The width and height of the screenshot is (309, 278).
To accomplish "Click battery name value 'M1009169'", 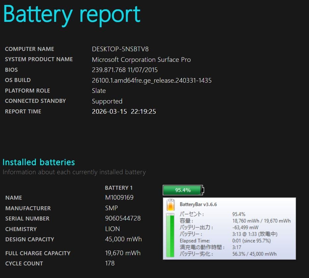I will (119, 197).
